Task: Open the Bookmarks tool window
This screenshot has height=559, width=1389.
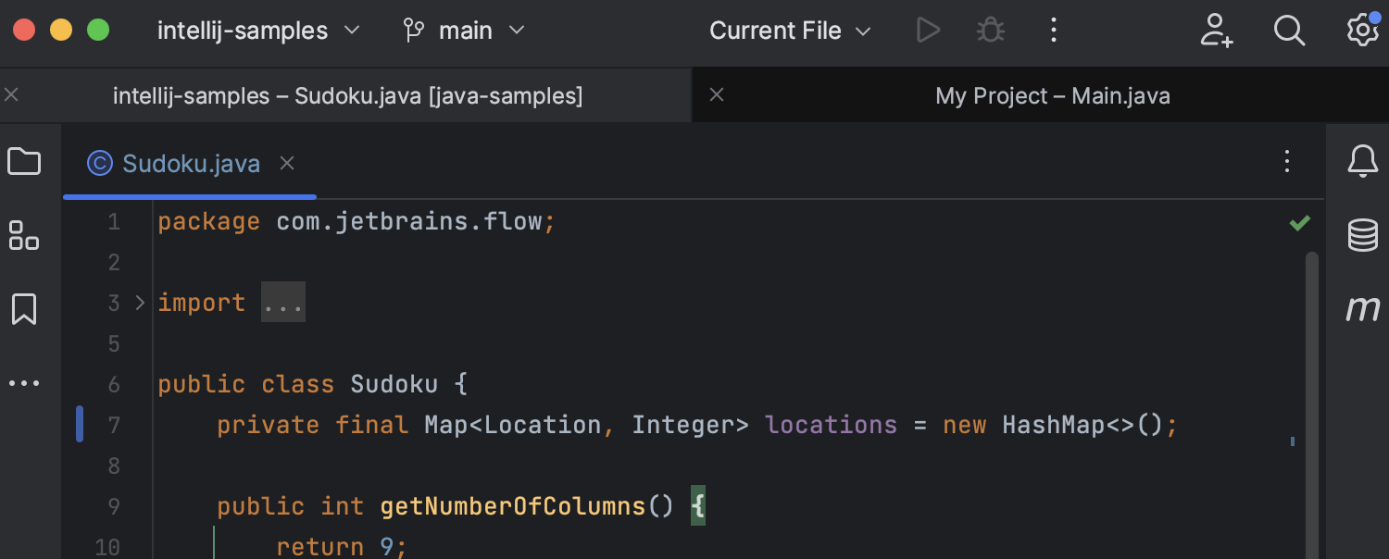Action: [24, 309]
